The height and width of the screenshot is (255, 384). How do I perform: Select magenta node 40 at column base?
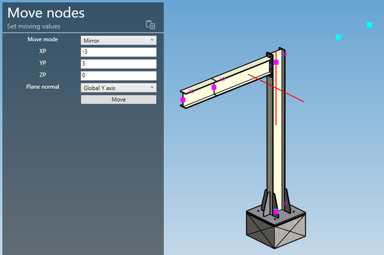(x=276, y=211)
